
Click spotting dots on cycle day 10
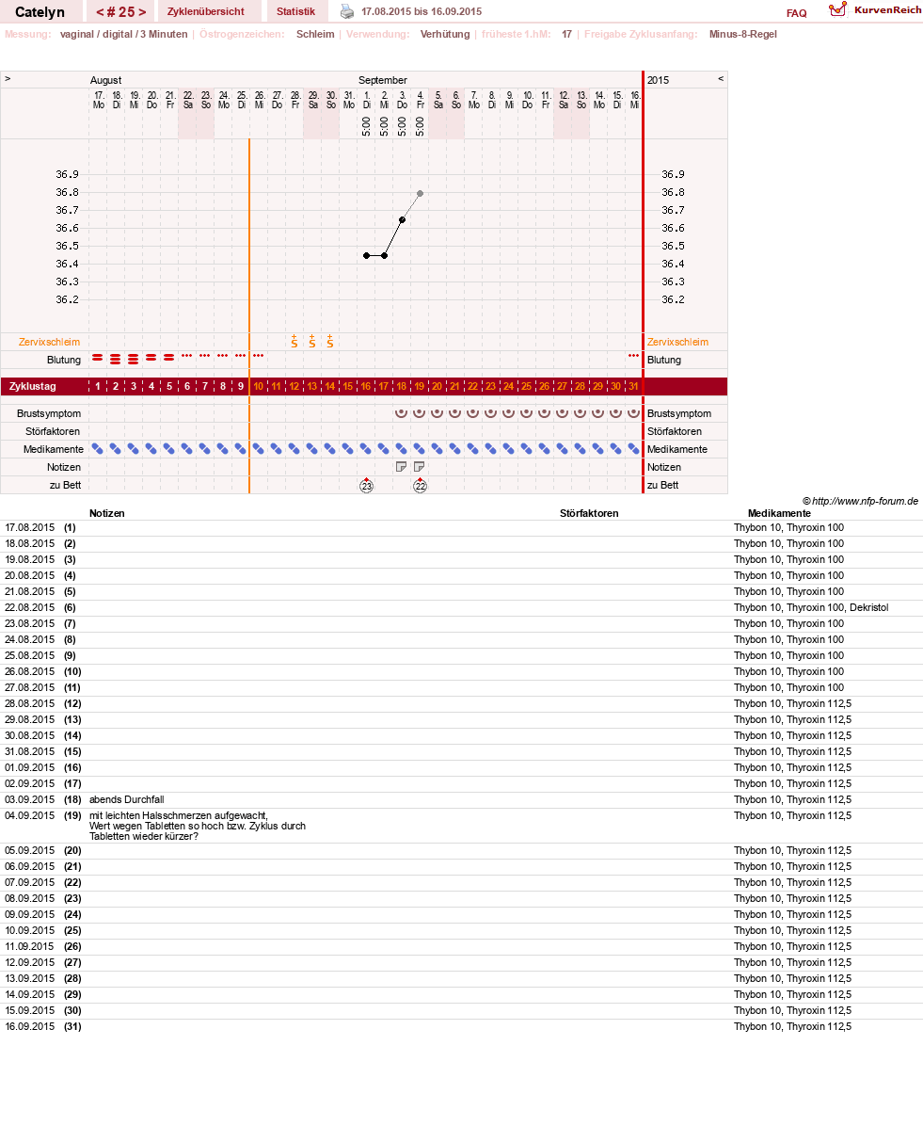[x=259, y=356]
